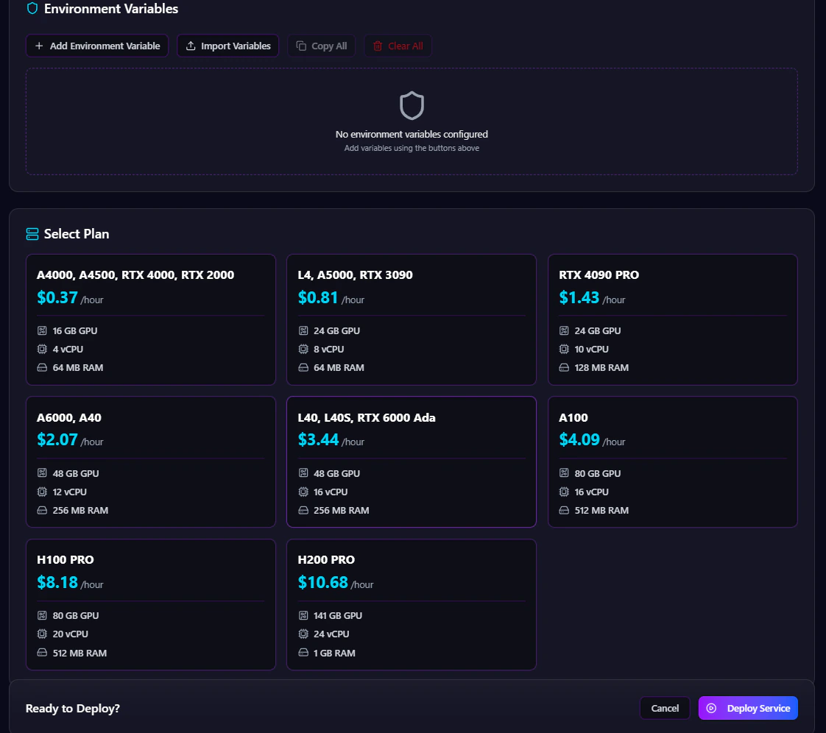Click the GPU icon next to 16 GB GPU
Screen dimensions: 826x733
42,330
